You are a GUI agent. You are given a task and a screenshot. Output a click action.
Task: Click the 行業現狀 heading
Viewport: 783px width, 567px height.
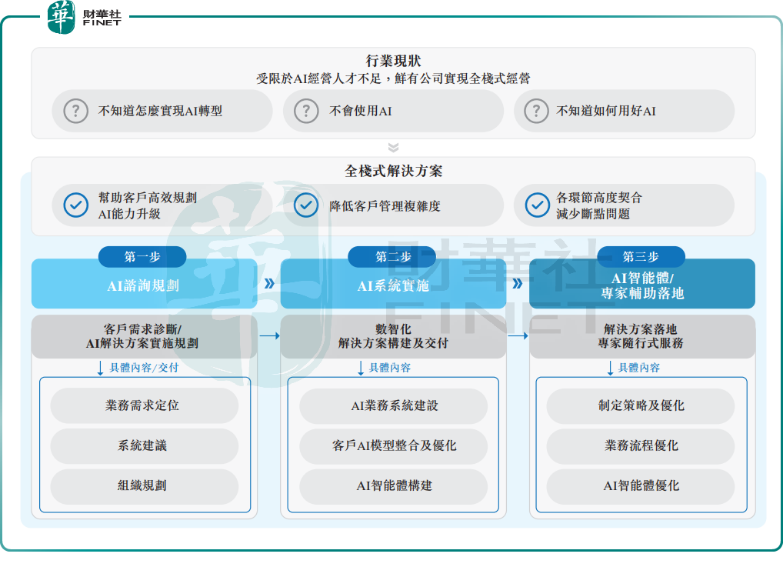[394, 61]
